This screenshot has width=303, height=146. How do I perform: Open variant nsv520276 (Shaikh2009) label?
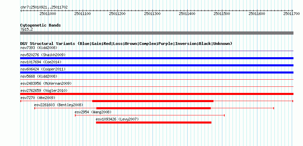(43, 55)
